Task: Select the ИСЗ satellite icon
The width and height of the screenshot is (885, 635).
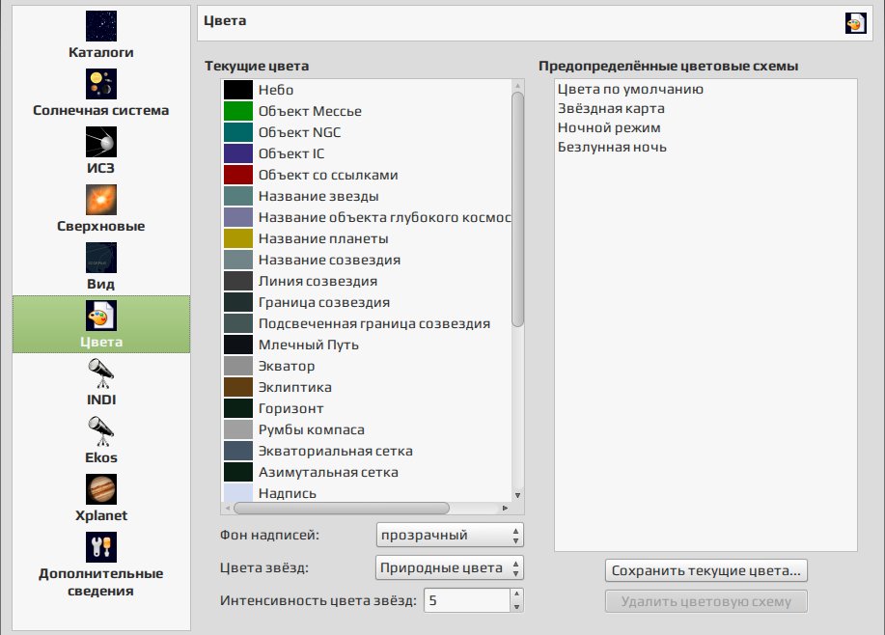Action: pos(101,142)
